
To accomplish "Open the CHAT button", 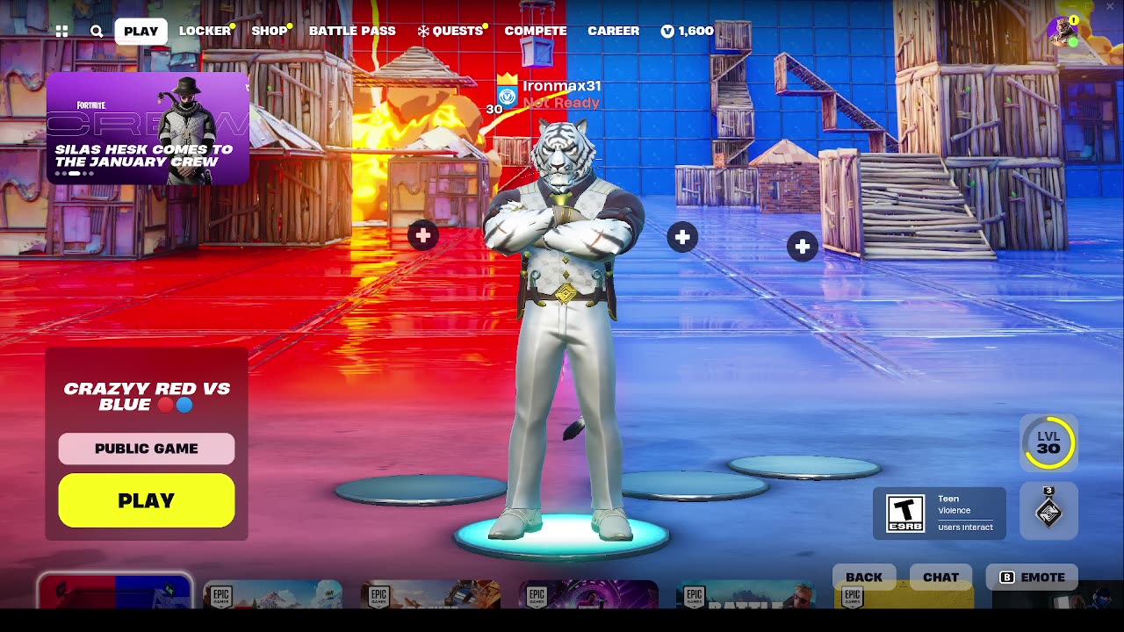I will tap(940, 577).
